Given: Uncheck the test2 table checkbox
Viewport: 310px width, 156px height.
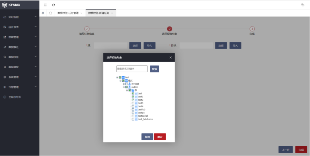Looking at the screenshot, I should click(133, 100).
